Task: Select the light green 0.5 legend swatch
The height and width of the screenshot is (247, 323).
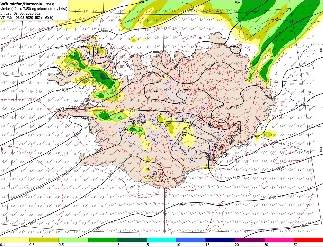Action: pyautogui.click(x=74, y=240)
